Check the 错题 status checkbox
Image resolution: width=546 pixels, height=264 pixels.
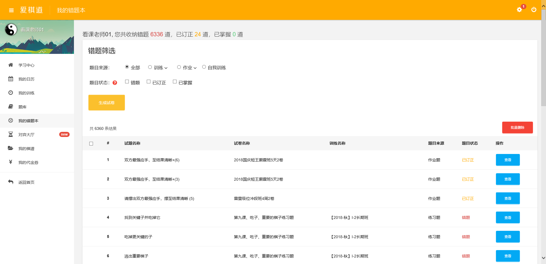click(127, 82)
